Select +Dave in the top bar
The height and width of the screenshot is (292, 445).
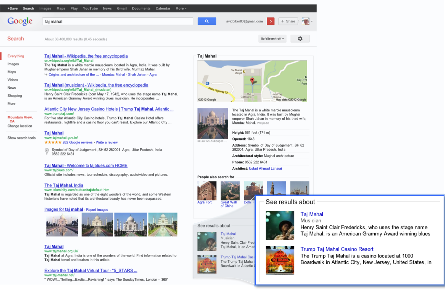pyautogui.click(x=13, y=8)
